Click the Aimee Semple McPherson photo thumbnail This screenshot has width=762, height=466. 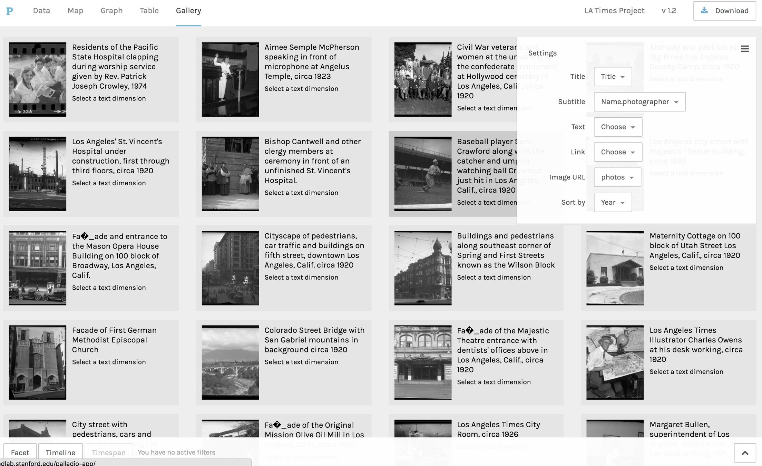(230, 79)
